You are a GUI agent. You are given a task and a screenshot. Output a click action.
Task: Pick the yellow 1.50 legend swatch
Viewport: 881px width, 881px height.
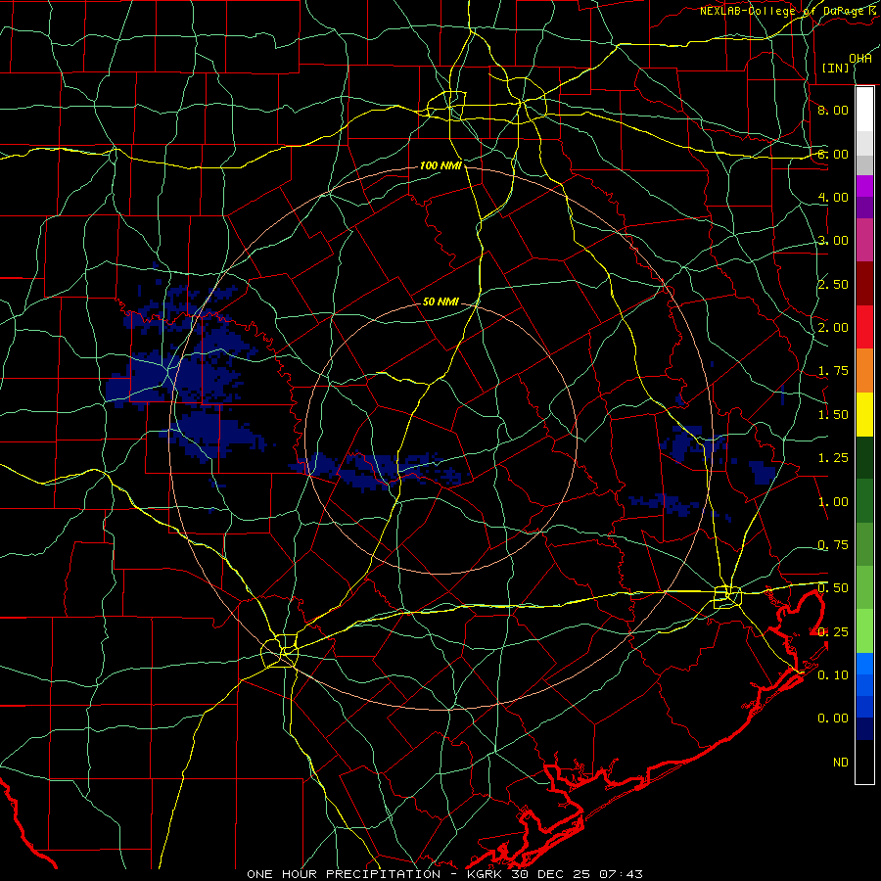coord(864,414)
